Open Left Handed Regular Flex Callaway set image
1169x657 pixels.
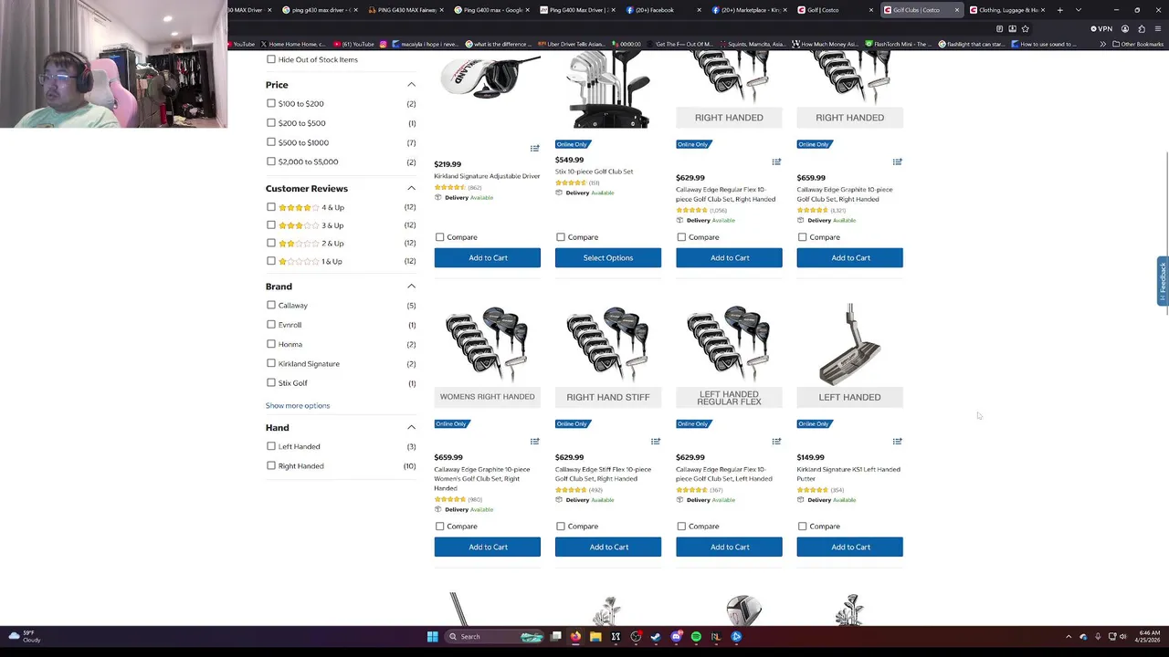[x=729, y=356]
